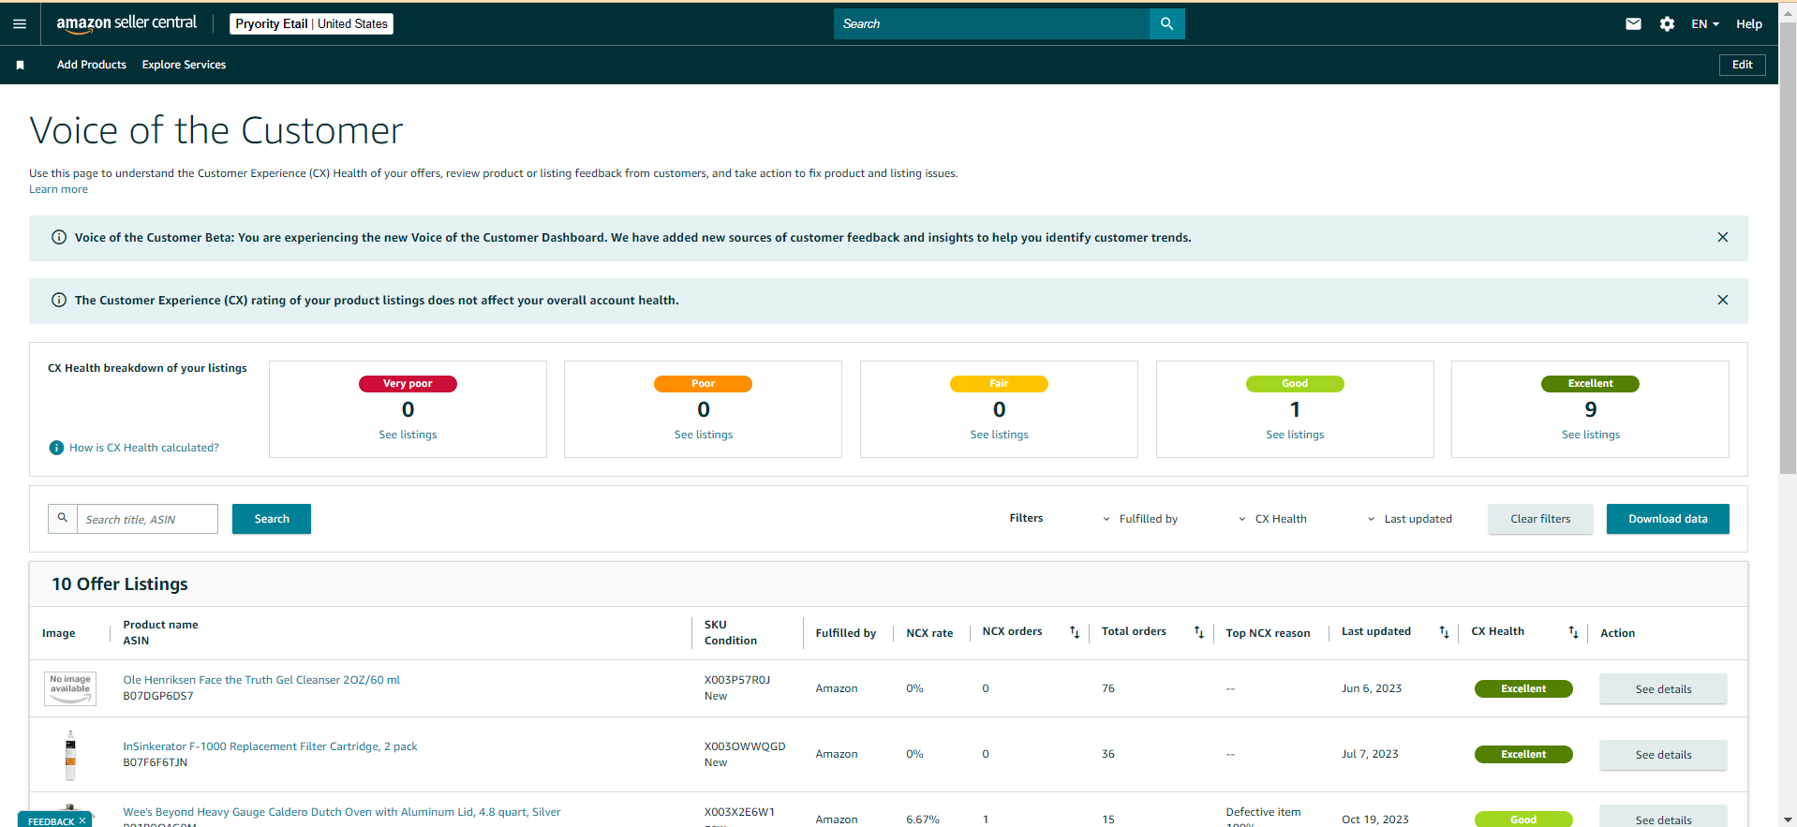Dismiss the Voice of the Customer Beta banner

tap(1722, 238)
